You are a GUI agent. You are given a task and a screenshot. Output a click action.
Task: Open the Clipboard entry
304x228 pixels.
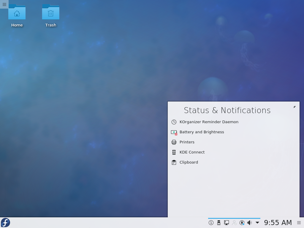click(x=189, y=162)
